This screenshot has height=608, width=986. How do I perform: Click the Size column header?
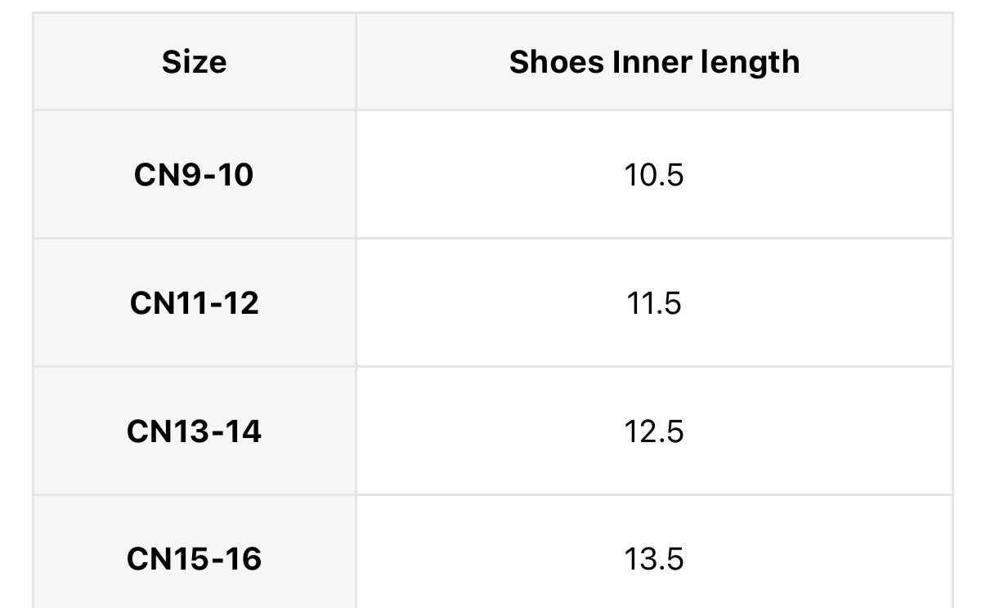tap(195, 62)
